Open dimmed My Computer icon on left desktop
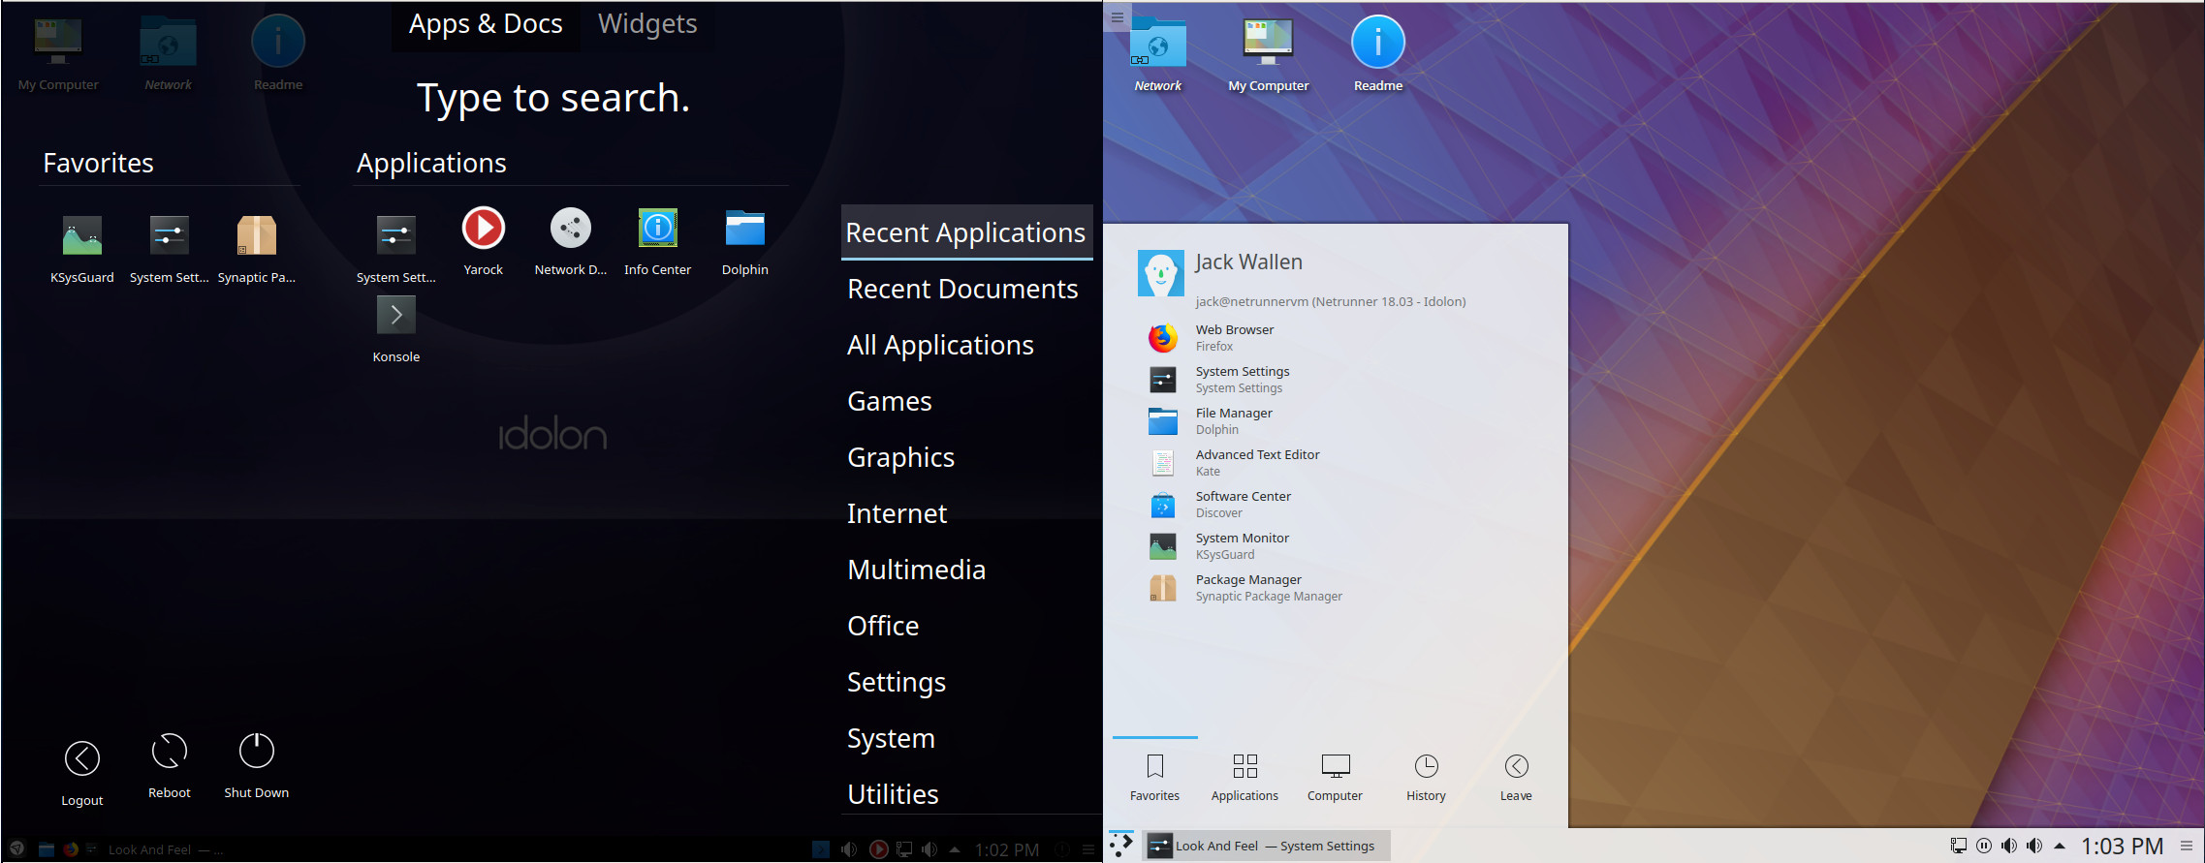 tap(58, 54)
